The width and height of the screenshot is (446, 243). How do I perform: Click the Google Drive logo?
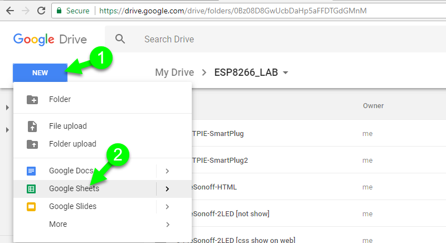50,39
